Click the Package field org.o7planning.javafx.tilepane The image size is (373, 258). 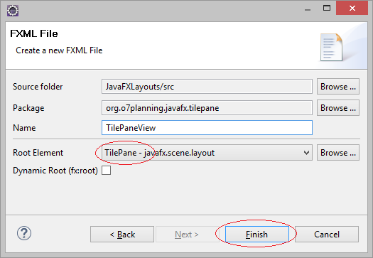[x=207, y=108]
